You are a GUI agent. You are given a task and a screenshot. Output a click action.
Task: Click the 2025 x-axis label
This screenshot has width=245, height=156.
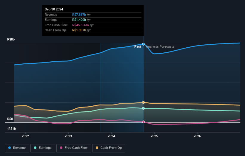click(x=154, y=136)
